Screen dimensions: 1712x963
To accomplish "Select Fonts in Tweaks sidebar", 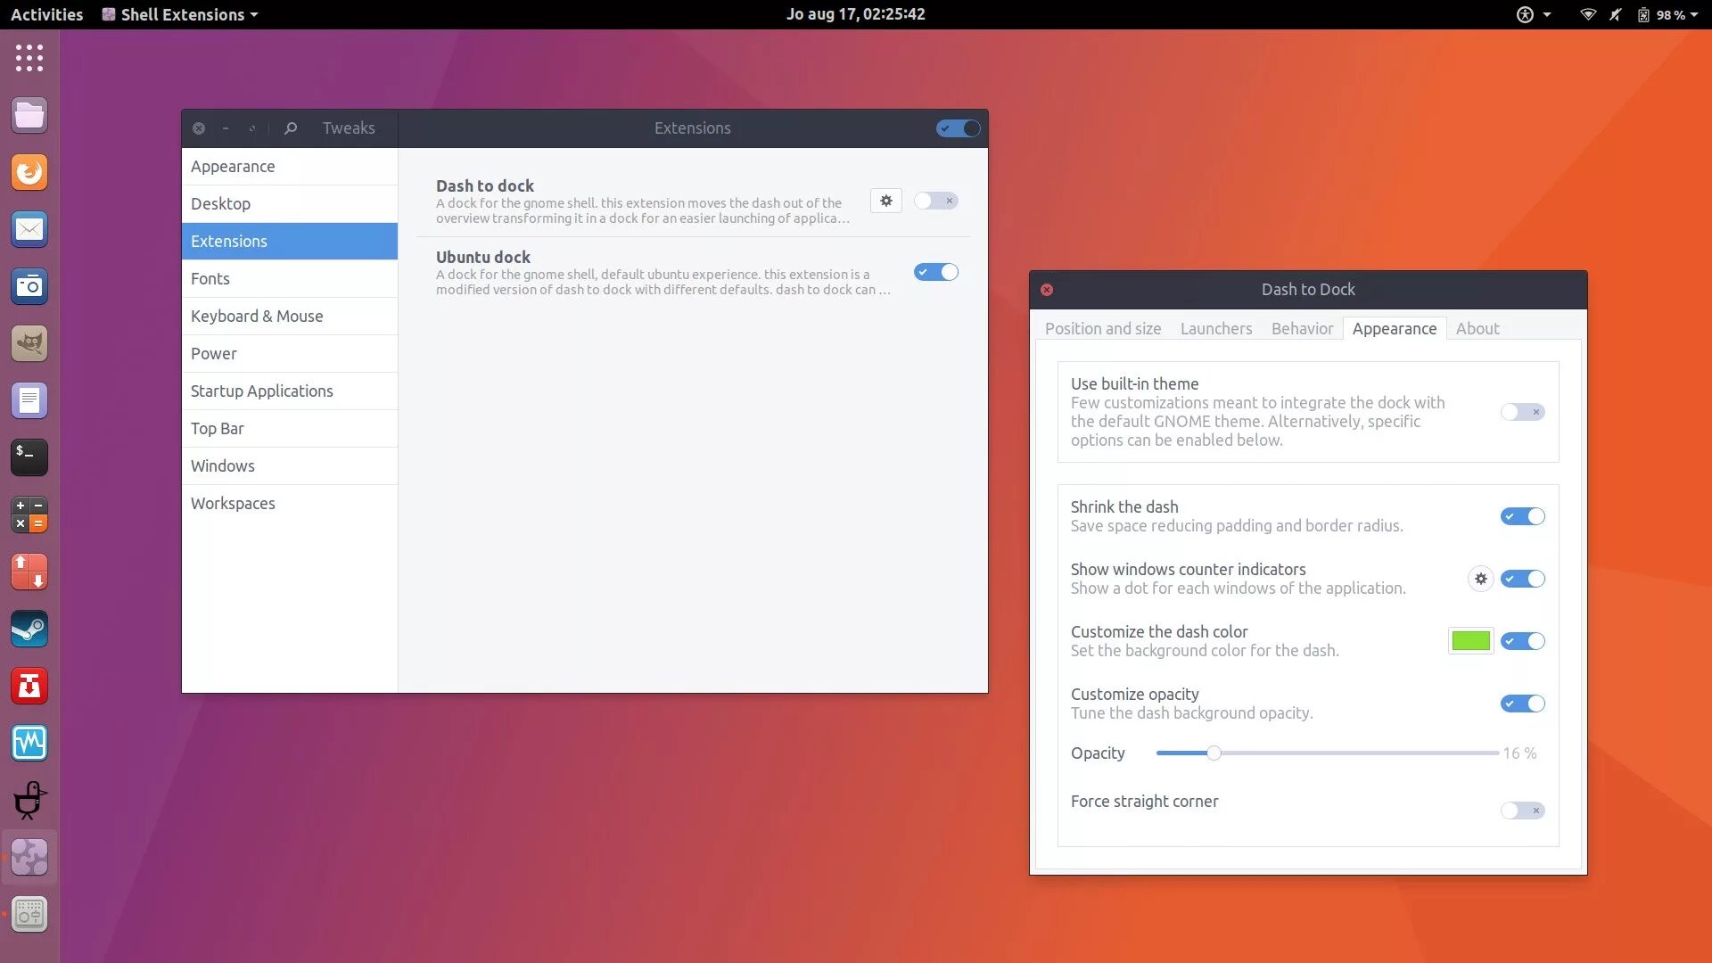I will click(x=210, y=278).
